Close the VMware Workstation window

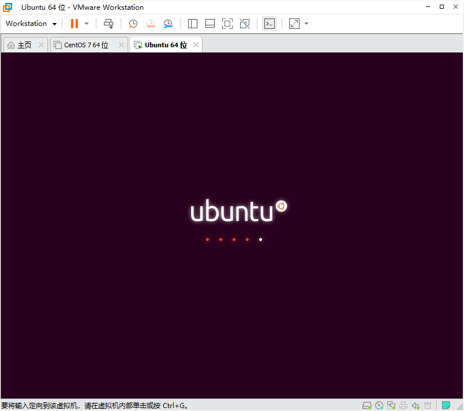[455, 7]
